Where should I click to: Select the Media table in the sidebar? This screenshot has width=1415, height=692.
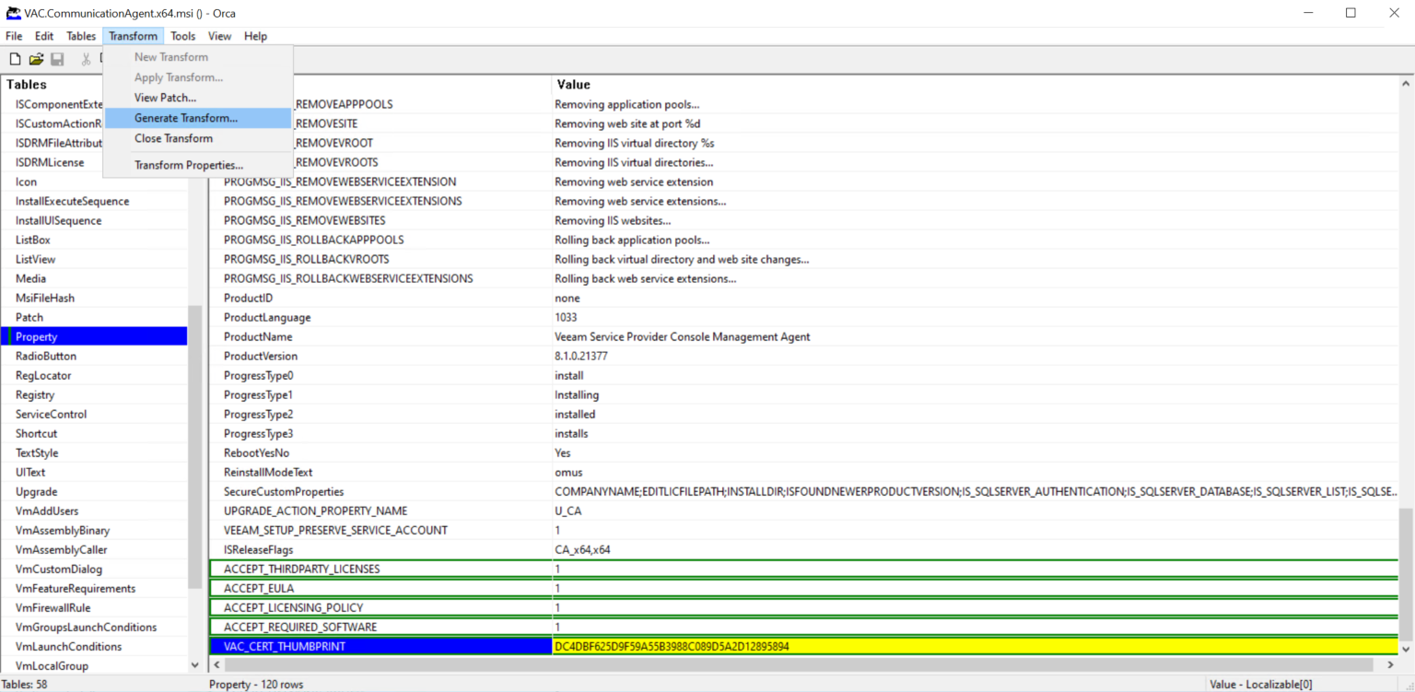point(29,278)
